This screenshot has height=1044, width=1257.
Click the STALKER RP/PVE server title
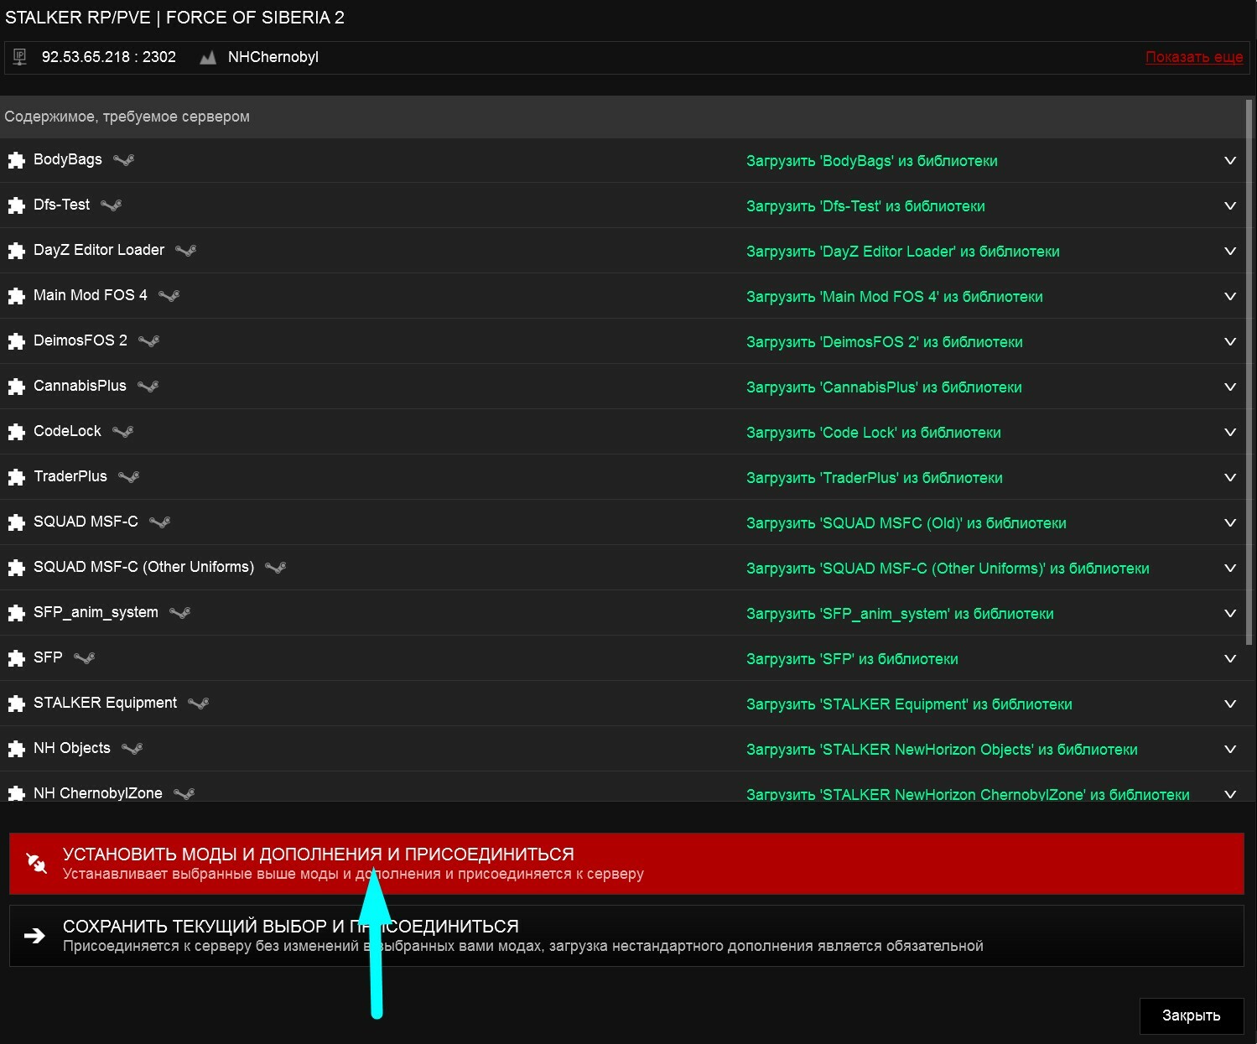click(x=174, y=18)
